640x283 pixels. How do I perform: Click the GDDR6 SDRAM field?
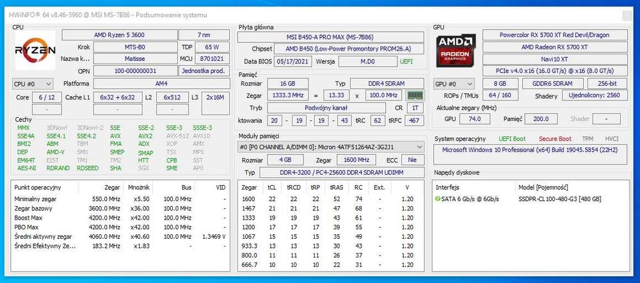tap(553, 83)
